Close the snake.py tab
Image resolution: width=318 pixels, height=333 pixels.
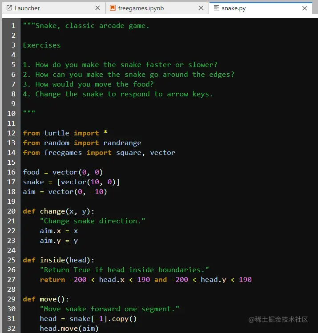coord(305,8)
